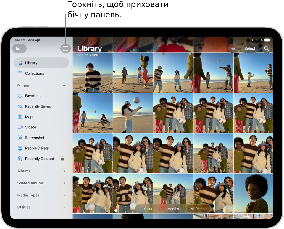This screenshot has width=284, height=229.
Task: Switch to Years view
Action: pos(148,209)
